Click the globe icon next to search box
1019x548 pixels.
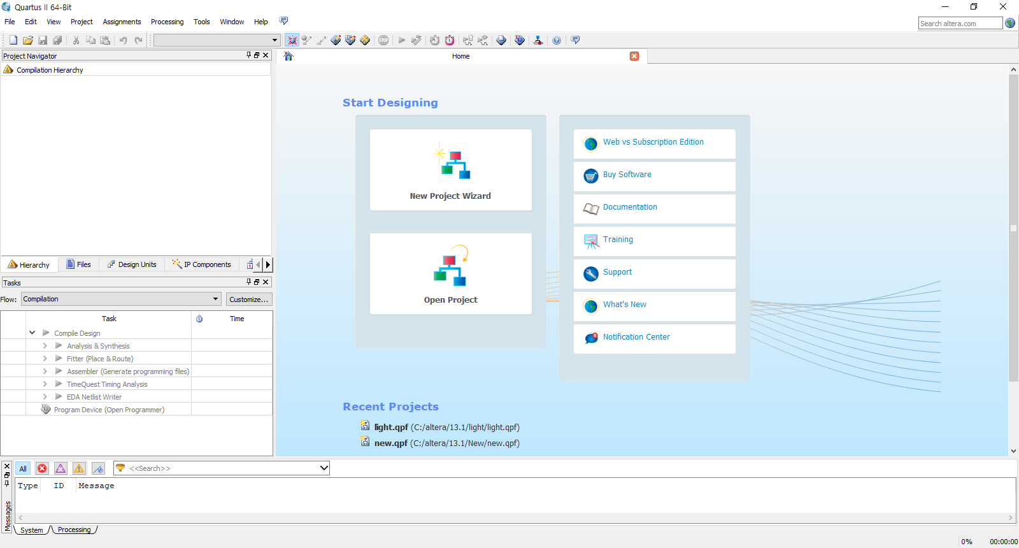click(1010, 23)
